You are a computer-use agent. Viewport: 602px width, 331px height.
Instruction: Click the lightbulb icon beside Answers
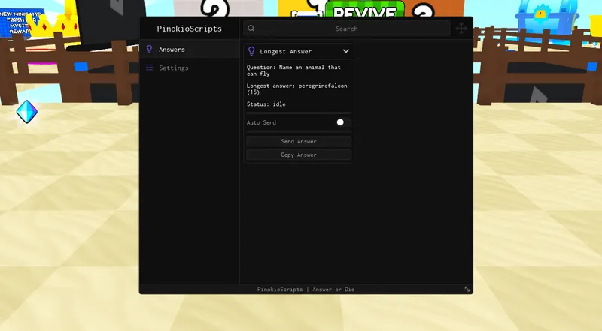click(x=149, y=49)
